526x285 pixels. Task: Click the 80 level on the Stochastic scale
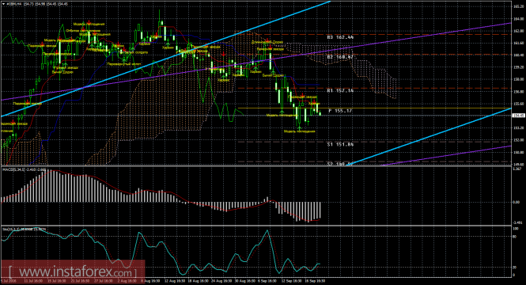pos(515,237)
